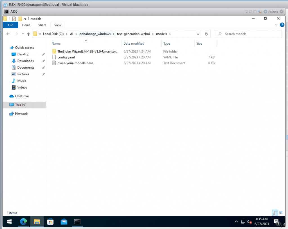This screenshot has width=288, height=229.
Task: Go back with the left arrow
Action: tap(8, 34)
